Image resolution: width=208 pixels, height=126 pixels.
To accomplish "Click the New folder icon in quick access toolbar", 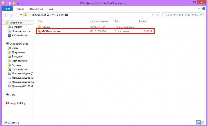I will pos(14,3).
